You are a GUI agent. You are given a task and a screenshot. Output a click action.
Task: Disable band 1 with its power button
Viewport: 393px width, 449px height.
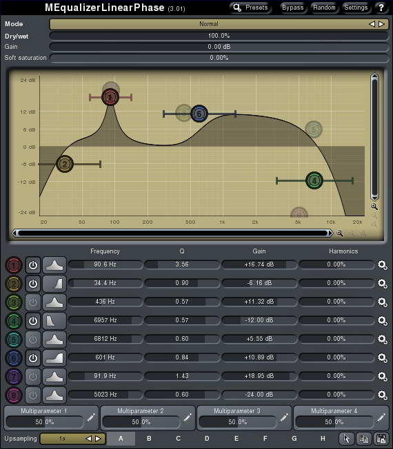[x=33, y=265]
